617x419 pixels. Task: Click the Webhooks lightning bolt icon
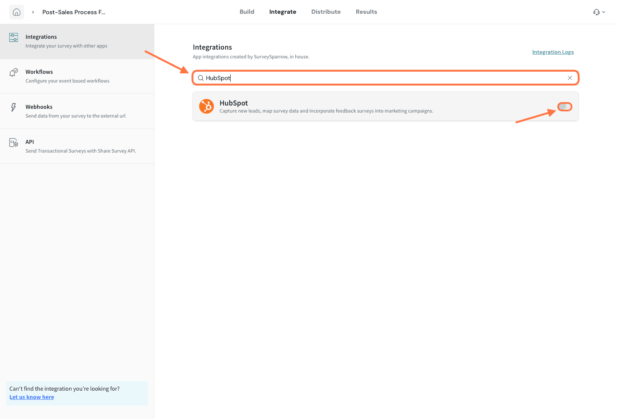pos(14,108)
